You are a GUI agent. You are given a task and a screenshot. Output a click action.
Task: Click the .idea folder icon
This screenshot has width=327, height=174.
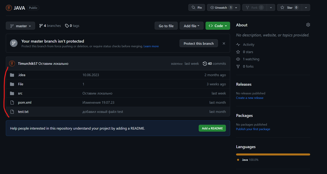(12, 75)
